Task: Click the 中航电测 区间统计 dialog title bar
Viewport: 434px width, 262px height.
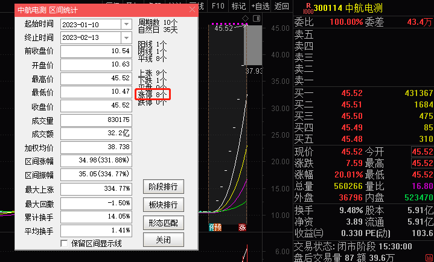Action: click(106, 10)
